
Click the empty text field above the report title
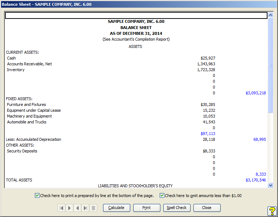pyautogui.click(x=136, y=15)
